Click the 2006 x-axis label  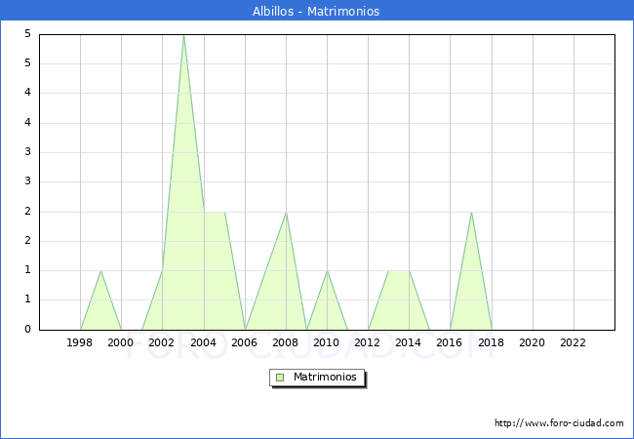pos(244,342)
